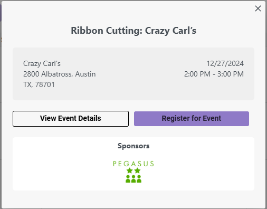Click the zip code 78701
The image size is (267, 209).
point(45,84)
